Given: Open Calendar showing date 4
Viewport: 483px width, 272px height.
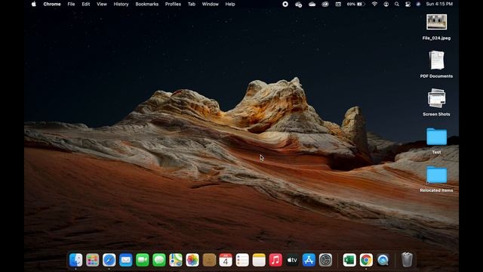Looking at the screenshot, I should (226, 260).
